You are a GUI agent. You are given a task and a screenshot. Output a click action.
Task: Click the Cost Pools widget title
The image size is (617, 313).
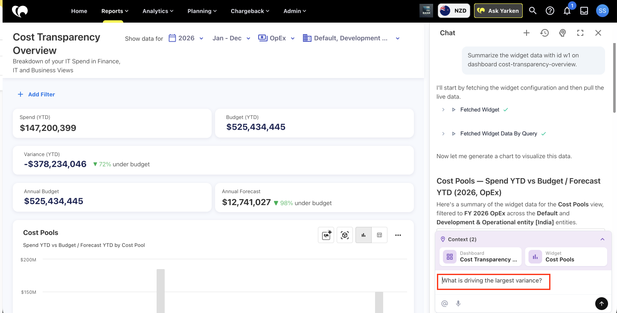click(41, 232)
